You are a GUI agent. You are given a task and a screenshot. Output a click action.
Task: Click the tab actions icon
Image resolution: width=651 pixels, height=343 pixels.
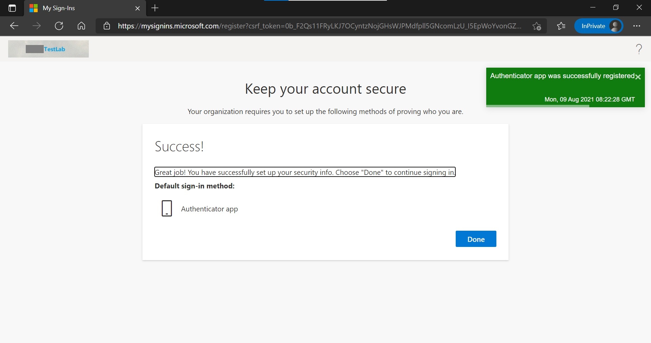(12, 8)
